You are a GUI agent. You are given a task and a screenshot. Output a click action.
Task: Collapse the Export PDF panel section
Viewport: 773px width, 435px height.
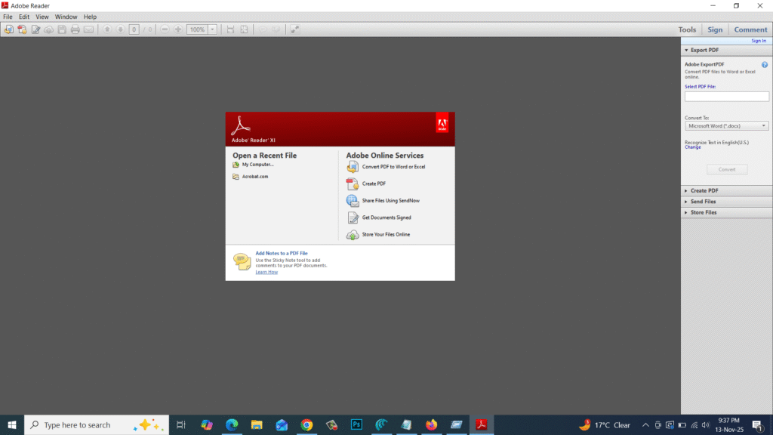[x=704, y=50]
